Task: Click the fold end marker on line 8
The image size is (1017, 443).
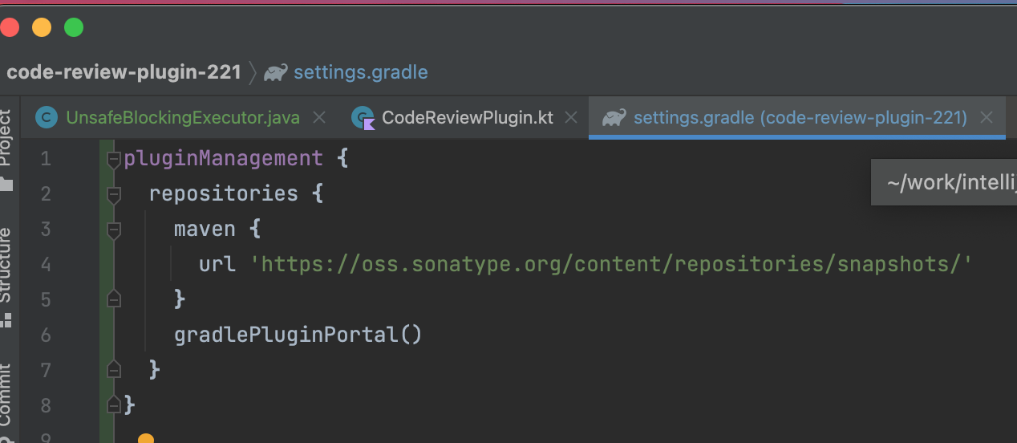Action: click(x=114, y=404)
